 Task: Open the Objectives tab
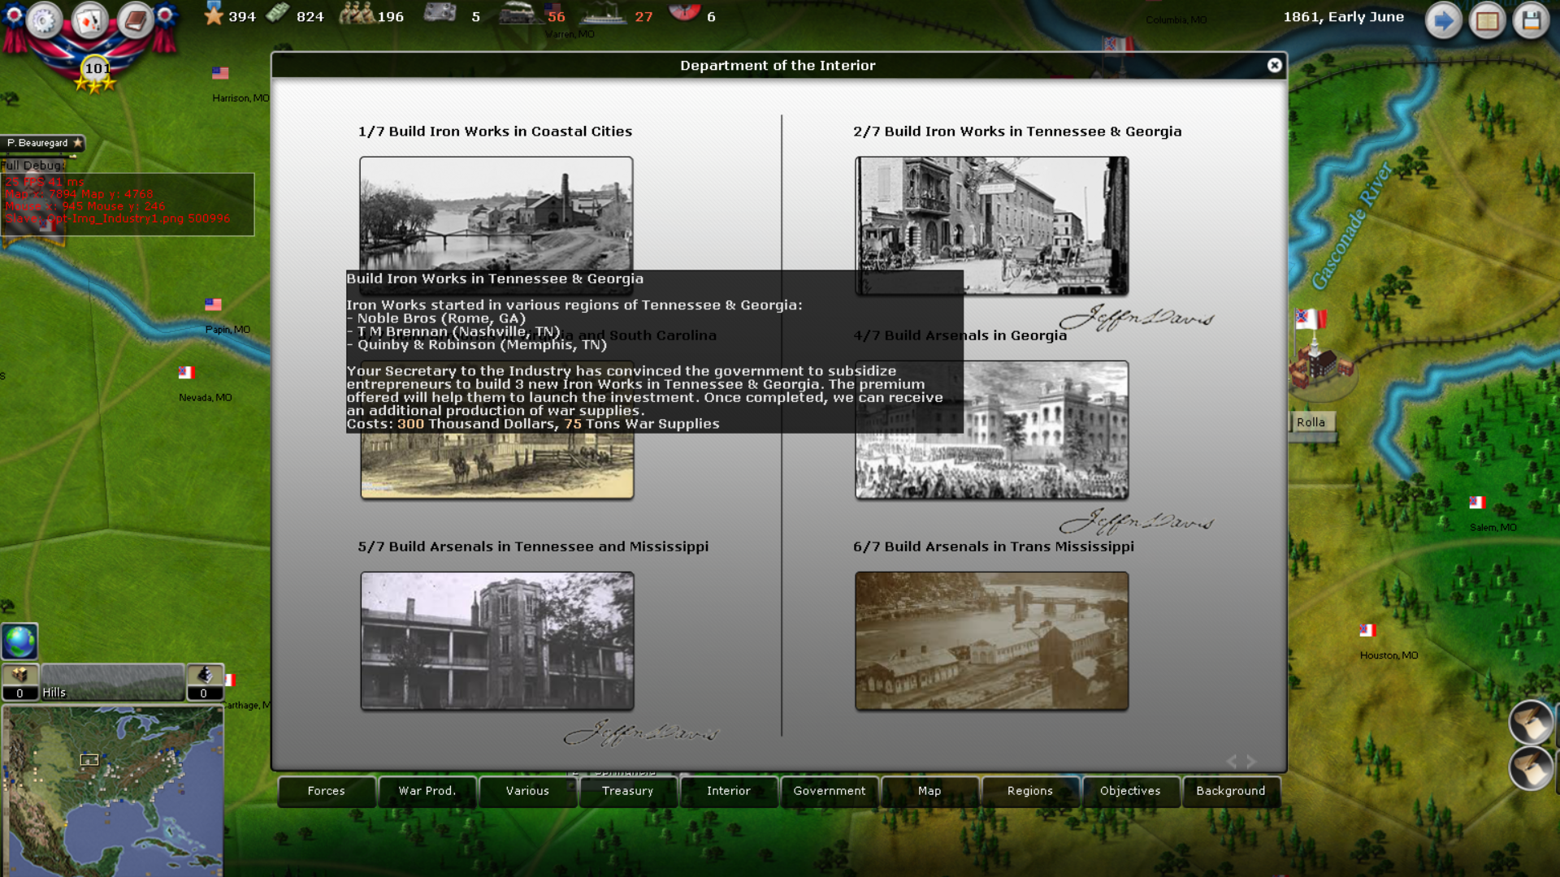click(x=1130, y=791)
